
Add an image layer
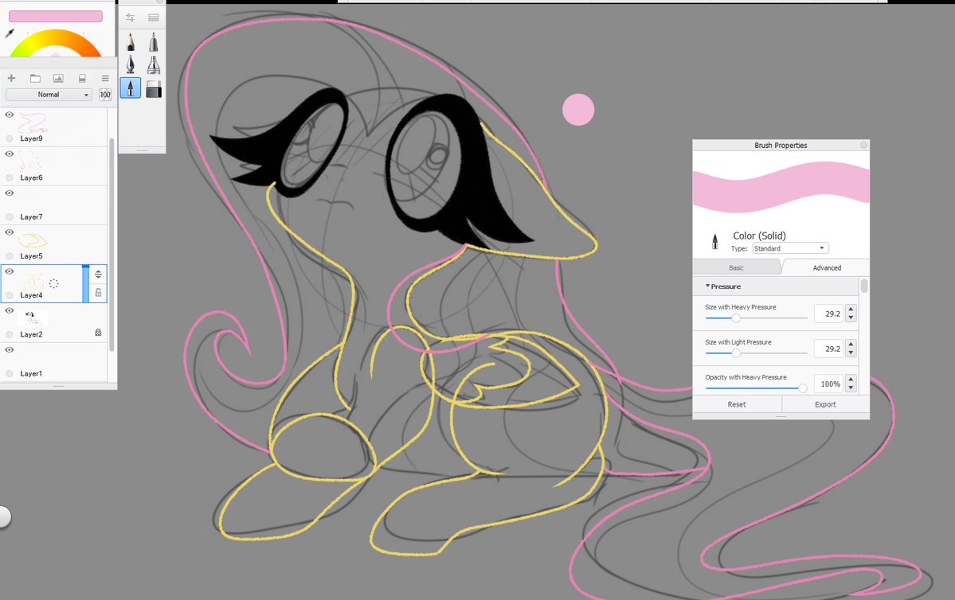tap(58, 78)
